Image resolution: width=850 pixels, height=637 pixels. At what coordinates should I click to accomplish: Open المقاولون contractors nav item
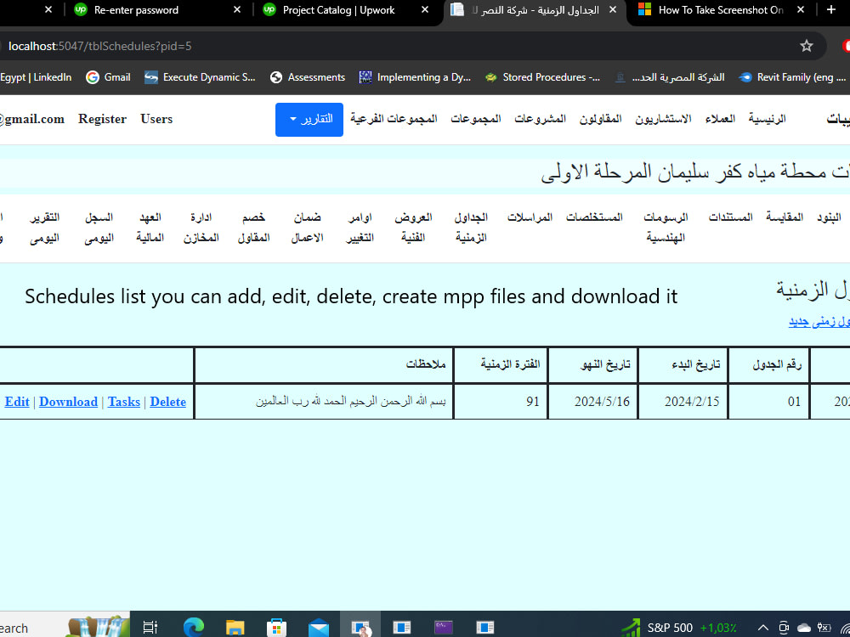pyautogui.click(x=601, y=119)
